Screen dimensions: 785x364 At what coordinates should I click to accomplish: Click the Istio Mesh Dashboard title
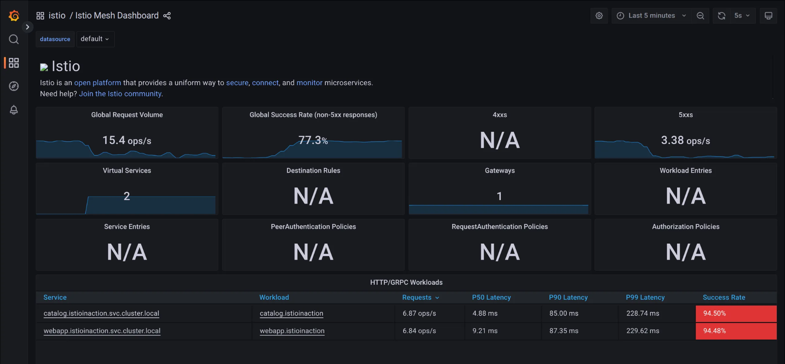pos(117,16)
